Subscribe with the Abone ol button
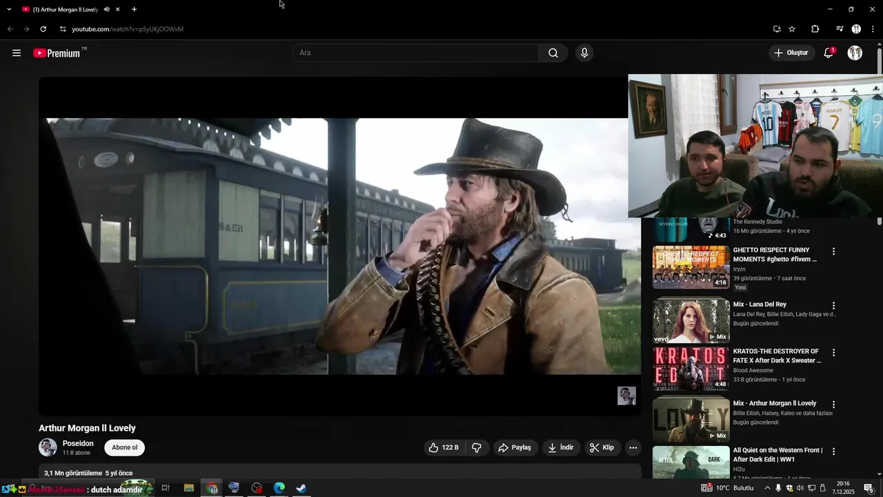 [125, 447]
